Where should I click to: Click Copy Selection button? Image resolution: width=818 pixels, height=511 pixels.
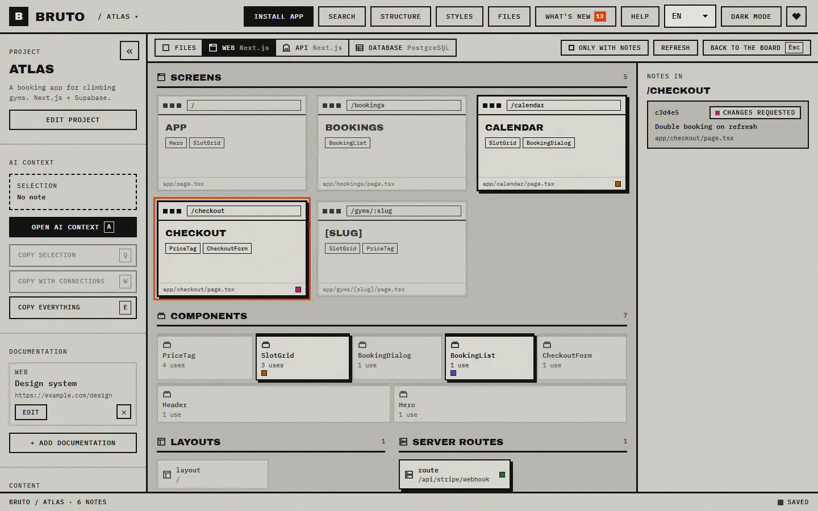(x=73, y=256)
